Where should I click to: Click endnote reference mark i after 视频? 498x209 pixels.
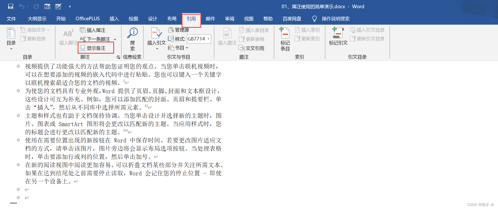pyautogui.click(x=124, y=81)
